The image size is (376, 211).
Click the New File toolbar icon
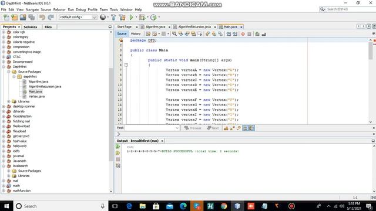[x=6, y=17]
